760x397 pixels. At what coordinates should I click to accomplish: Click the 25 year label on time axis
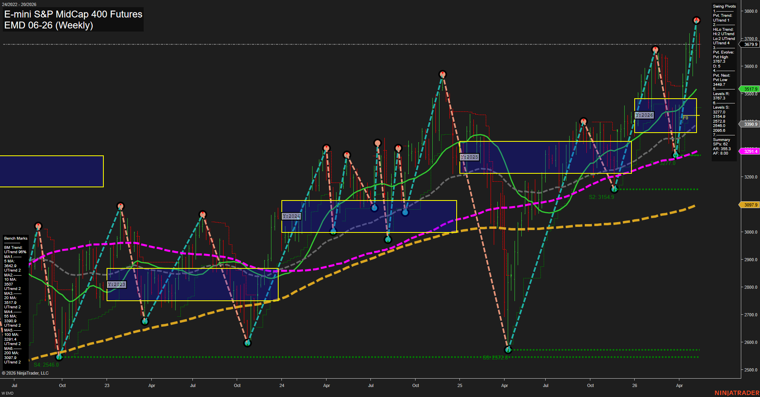[460, 385]
